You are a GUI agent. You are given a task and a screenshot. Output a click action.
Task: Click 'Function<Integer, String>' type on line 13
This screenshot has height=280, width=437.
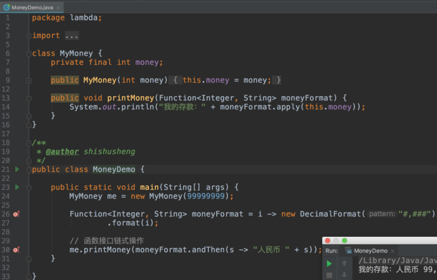[x=217, y=98]
